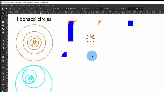Select the Text tool
This screenshot has width=164, height=92.
click(3, 52)
